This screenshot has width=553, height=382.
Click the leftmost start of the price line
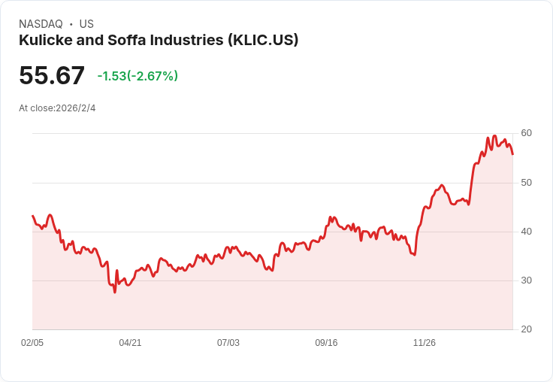coord(32,216)
